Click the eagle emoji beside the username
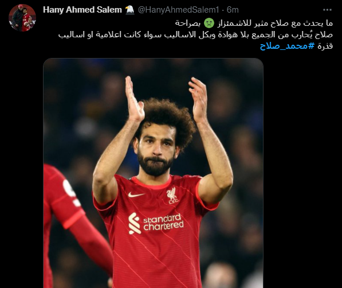This screenshot has width=342, height=288. pos(130,10)
